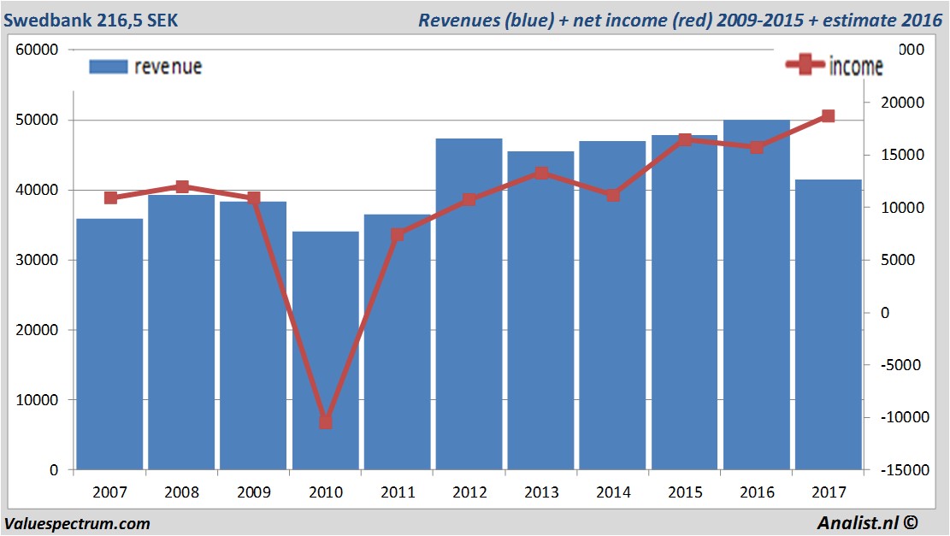950x536 pixels.
Task: Click the 10000 left axis label
Action: point(37,400)
